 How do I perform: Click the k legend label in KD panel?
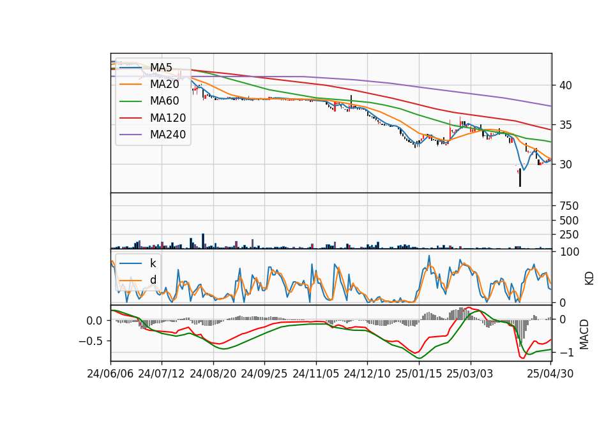click(153, 263)
